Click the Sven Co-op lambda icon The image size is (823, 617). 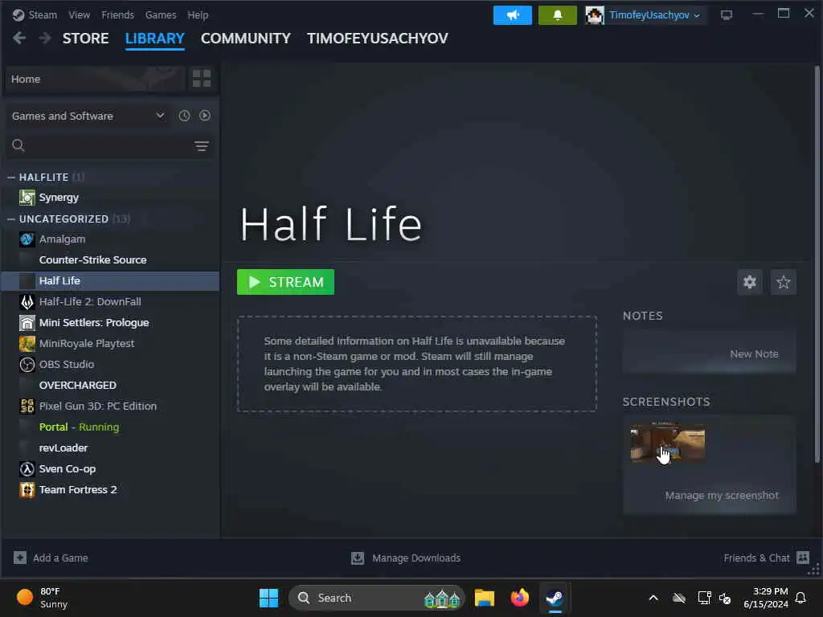point(27,468)
